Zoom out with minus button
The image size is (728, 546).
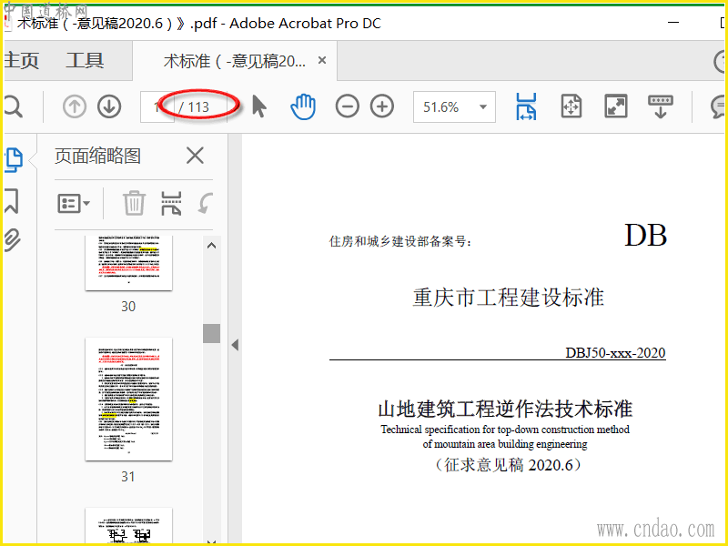[x=348, y=106]
